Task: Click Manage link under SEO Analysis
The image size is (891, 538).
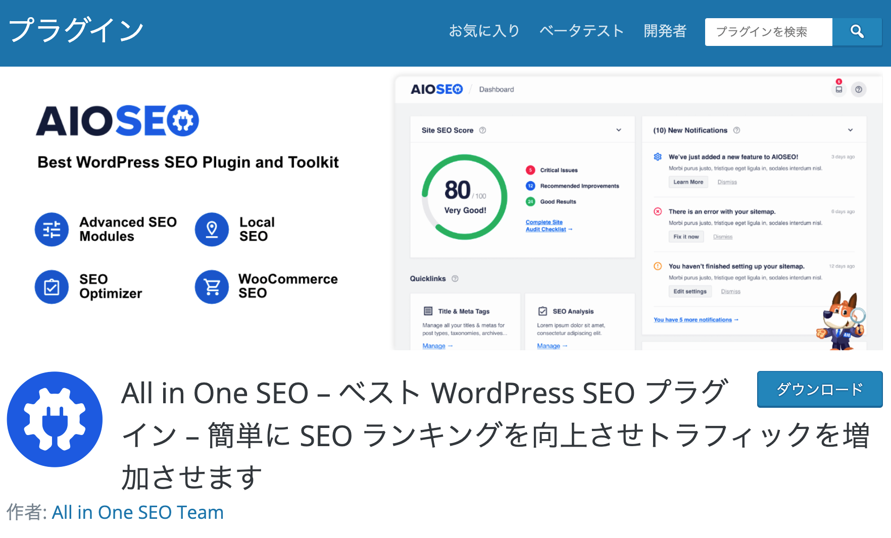Action: pos(552,346)
